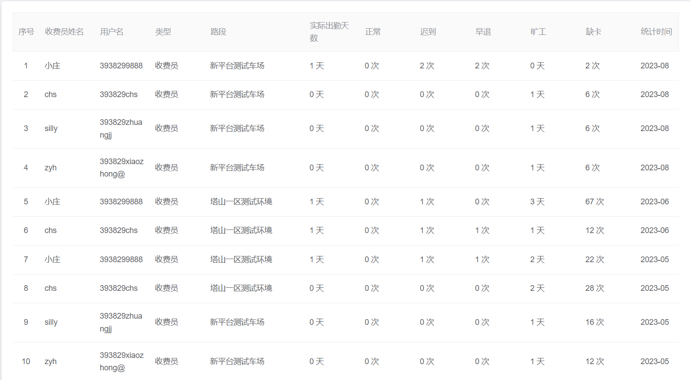This screenshot has width=690, height=380.
Task: Select username 393829chs in row 6
Action: point(119,230)
